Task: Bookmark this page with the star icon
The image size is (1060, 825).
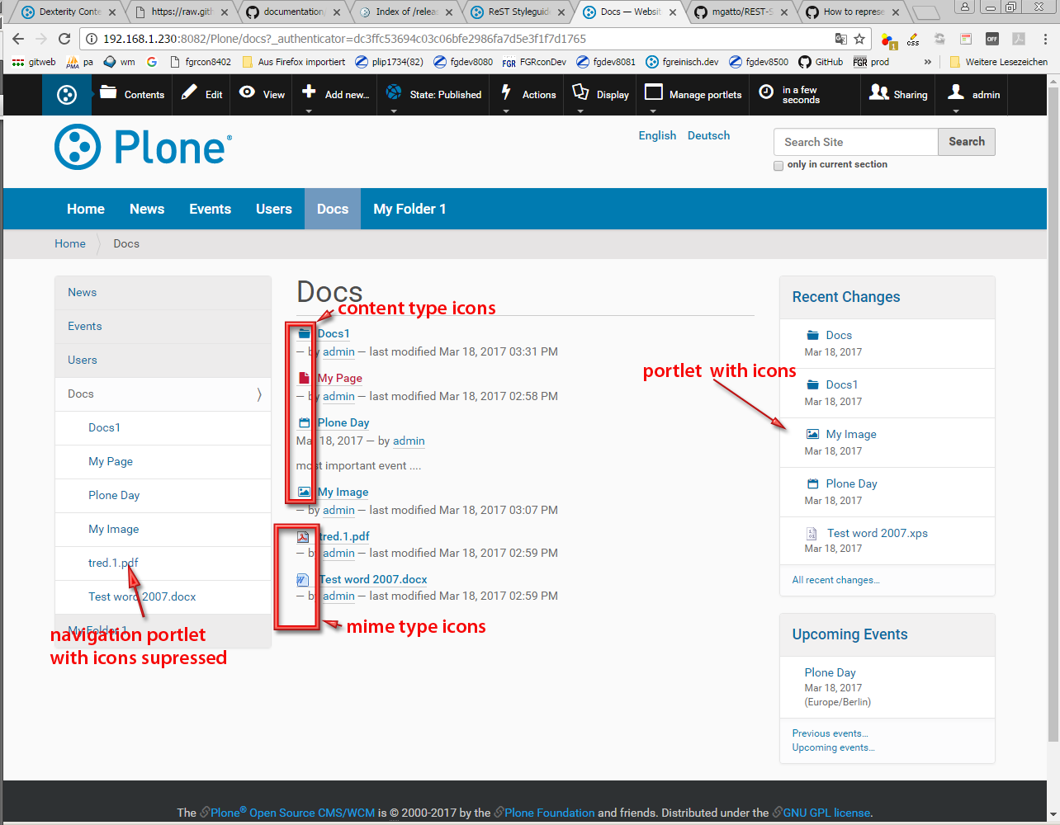Action: [859, 39]
